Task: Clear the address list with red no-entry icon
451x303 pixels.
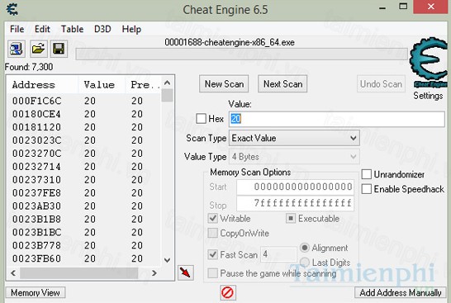Action: [227, 293]
